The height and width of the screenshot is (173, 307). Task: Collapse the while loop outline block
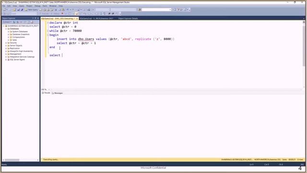[x=48, y=31]
